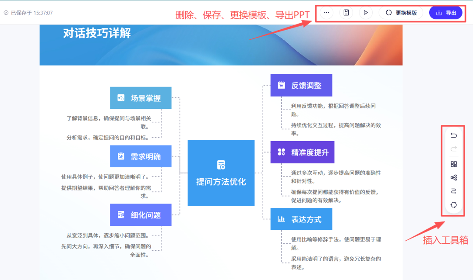Viewport: 473px width, 280px height.
Task: Open the three-dots more options menu
Action: 326,13
